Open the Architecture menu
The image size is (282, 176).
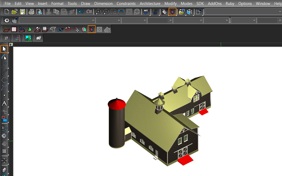click(150, 4)
